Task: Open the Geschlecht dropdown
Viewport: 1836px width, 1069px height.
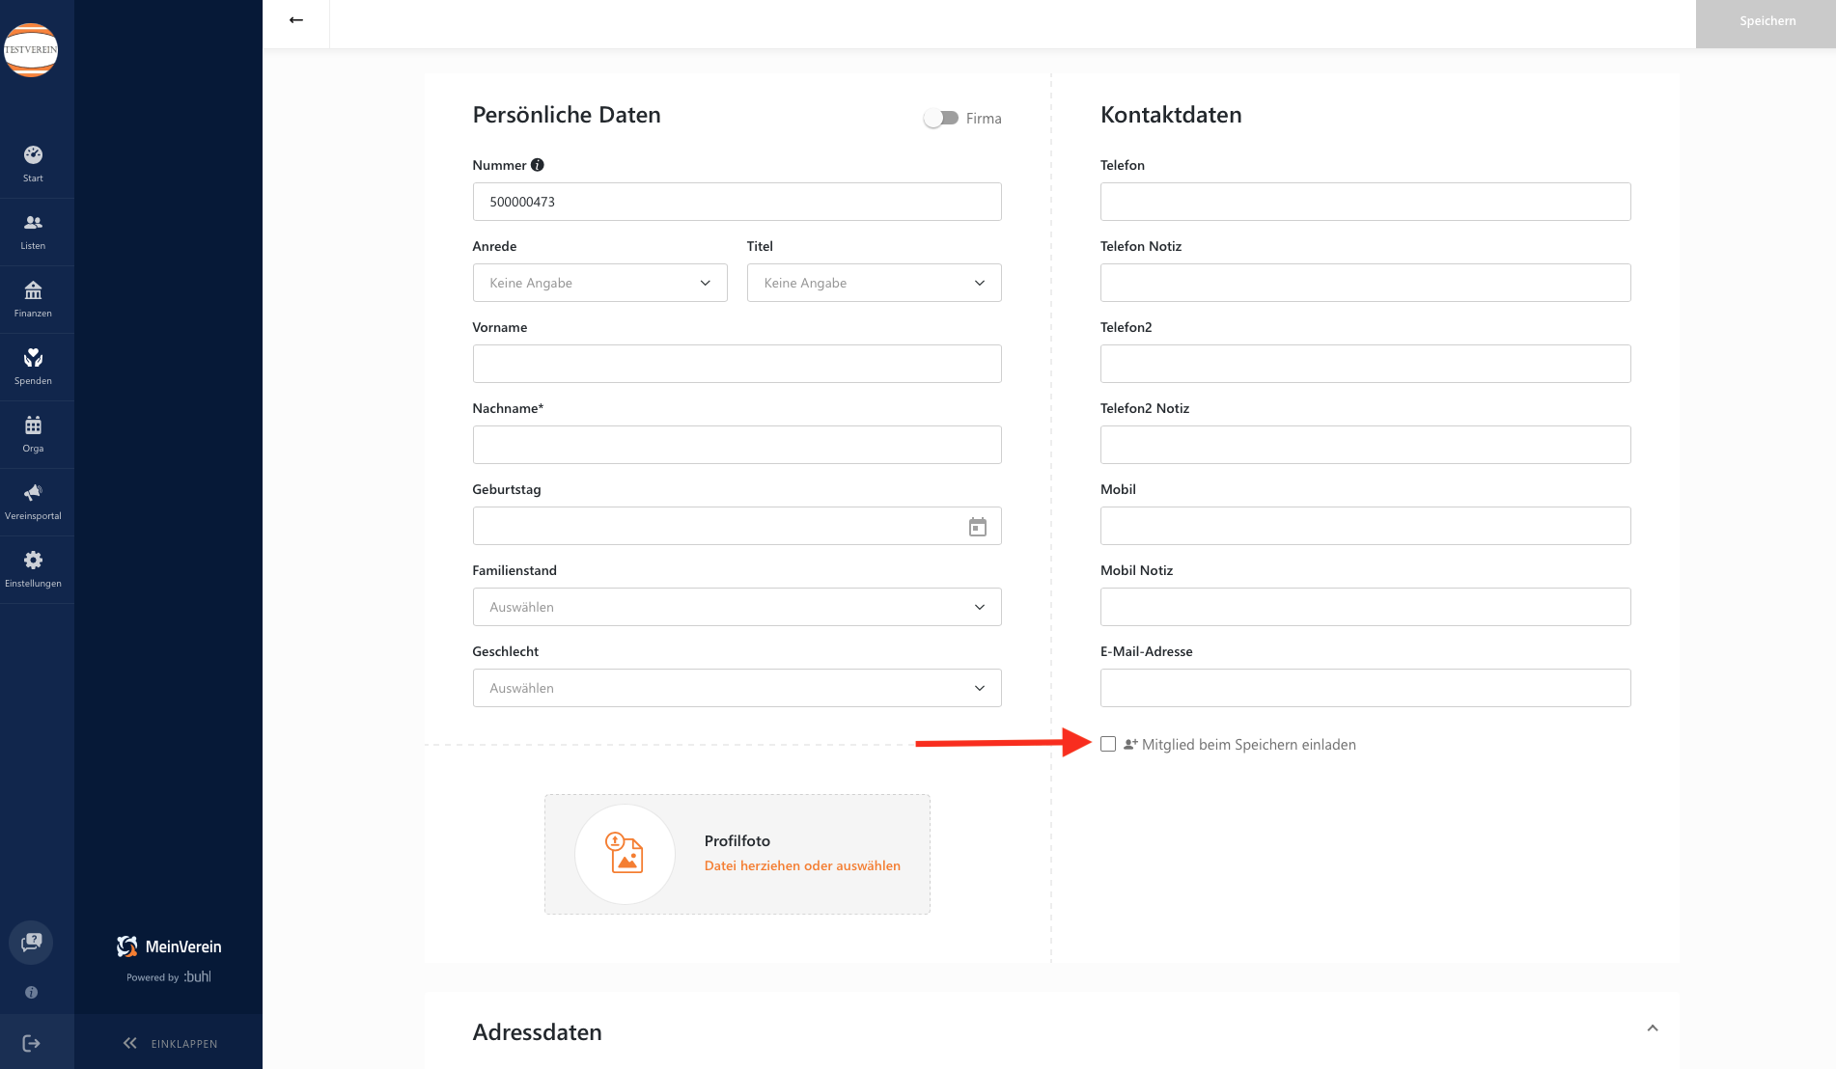Action: pos(737,688)
